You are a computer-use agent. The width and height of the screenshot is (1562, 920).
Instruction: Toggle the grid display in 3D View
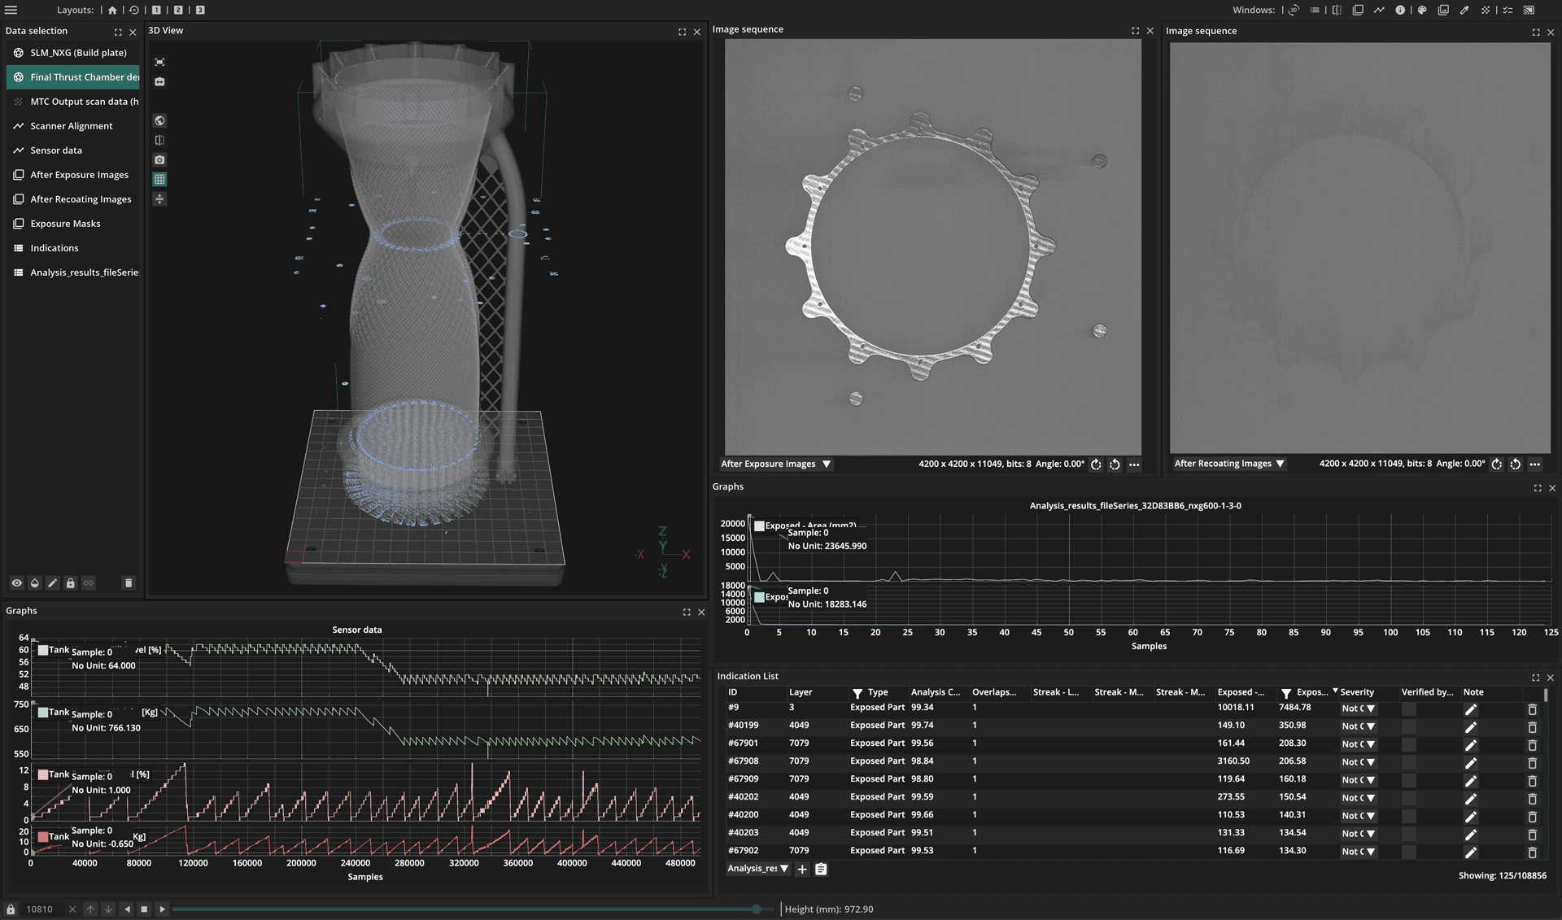159,179
